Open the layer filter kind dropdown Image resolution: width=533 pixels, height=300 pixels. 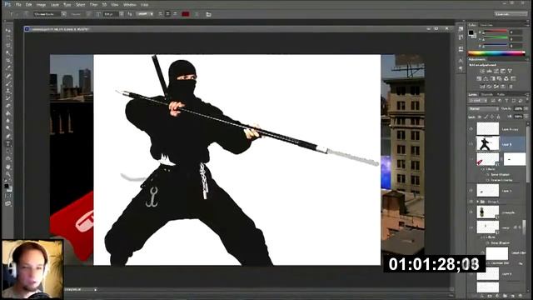click(477, 101)
